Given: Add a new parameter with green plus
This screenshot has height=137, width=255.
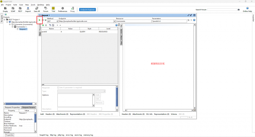Looking at the screenshot, I should click(43, 25).
